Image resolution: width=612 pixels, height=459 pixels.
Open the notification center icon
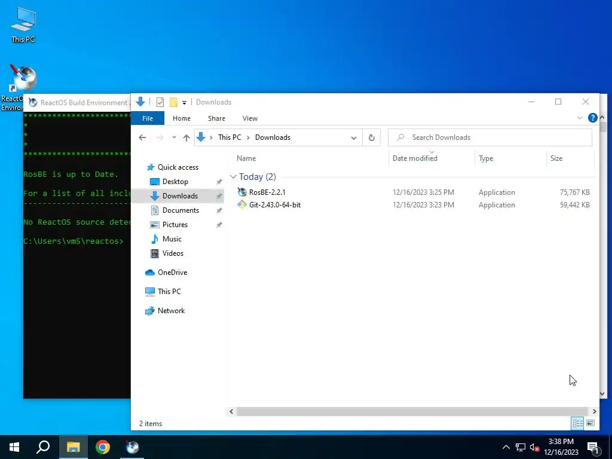coord(592,447)
